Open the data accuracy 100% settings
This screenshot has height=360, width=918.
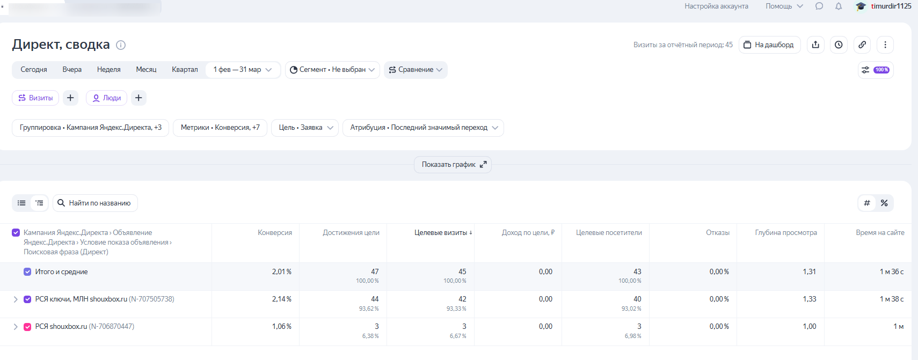875,70
